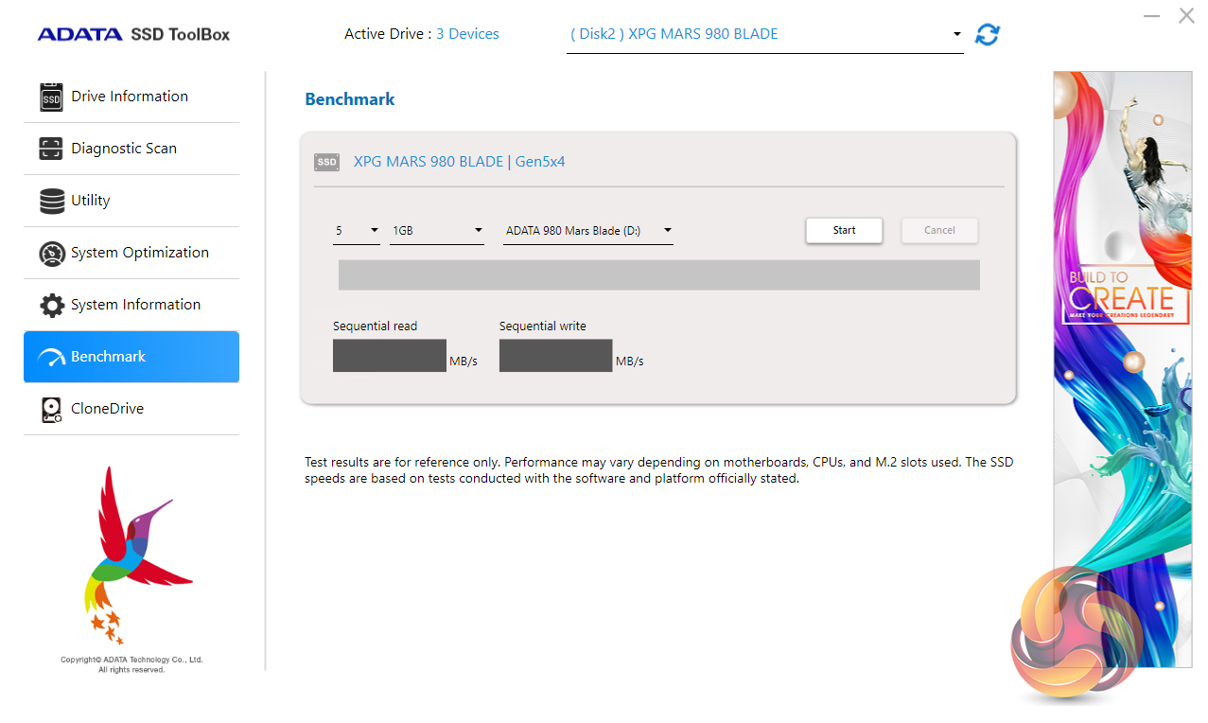
Task: Click the System Optimization gauge icon
Action: 52,254
